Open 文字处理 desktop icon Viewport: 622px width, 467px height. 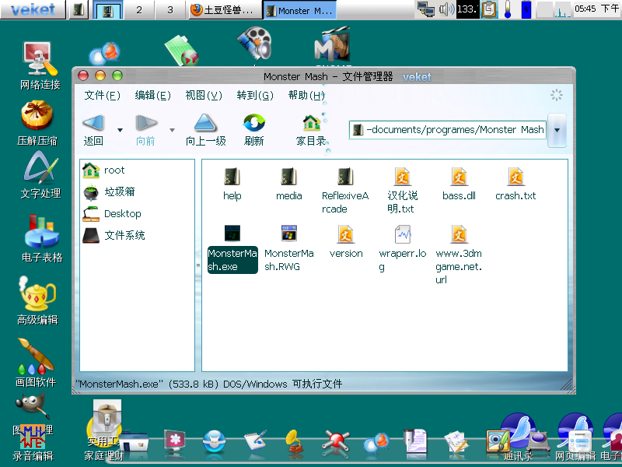coord(40,176)
